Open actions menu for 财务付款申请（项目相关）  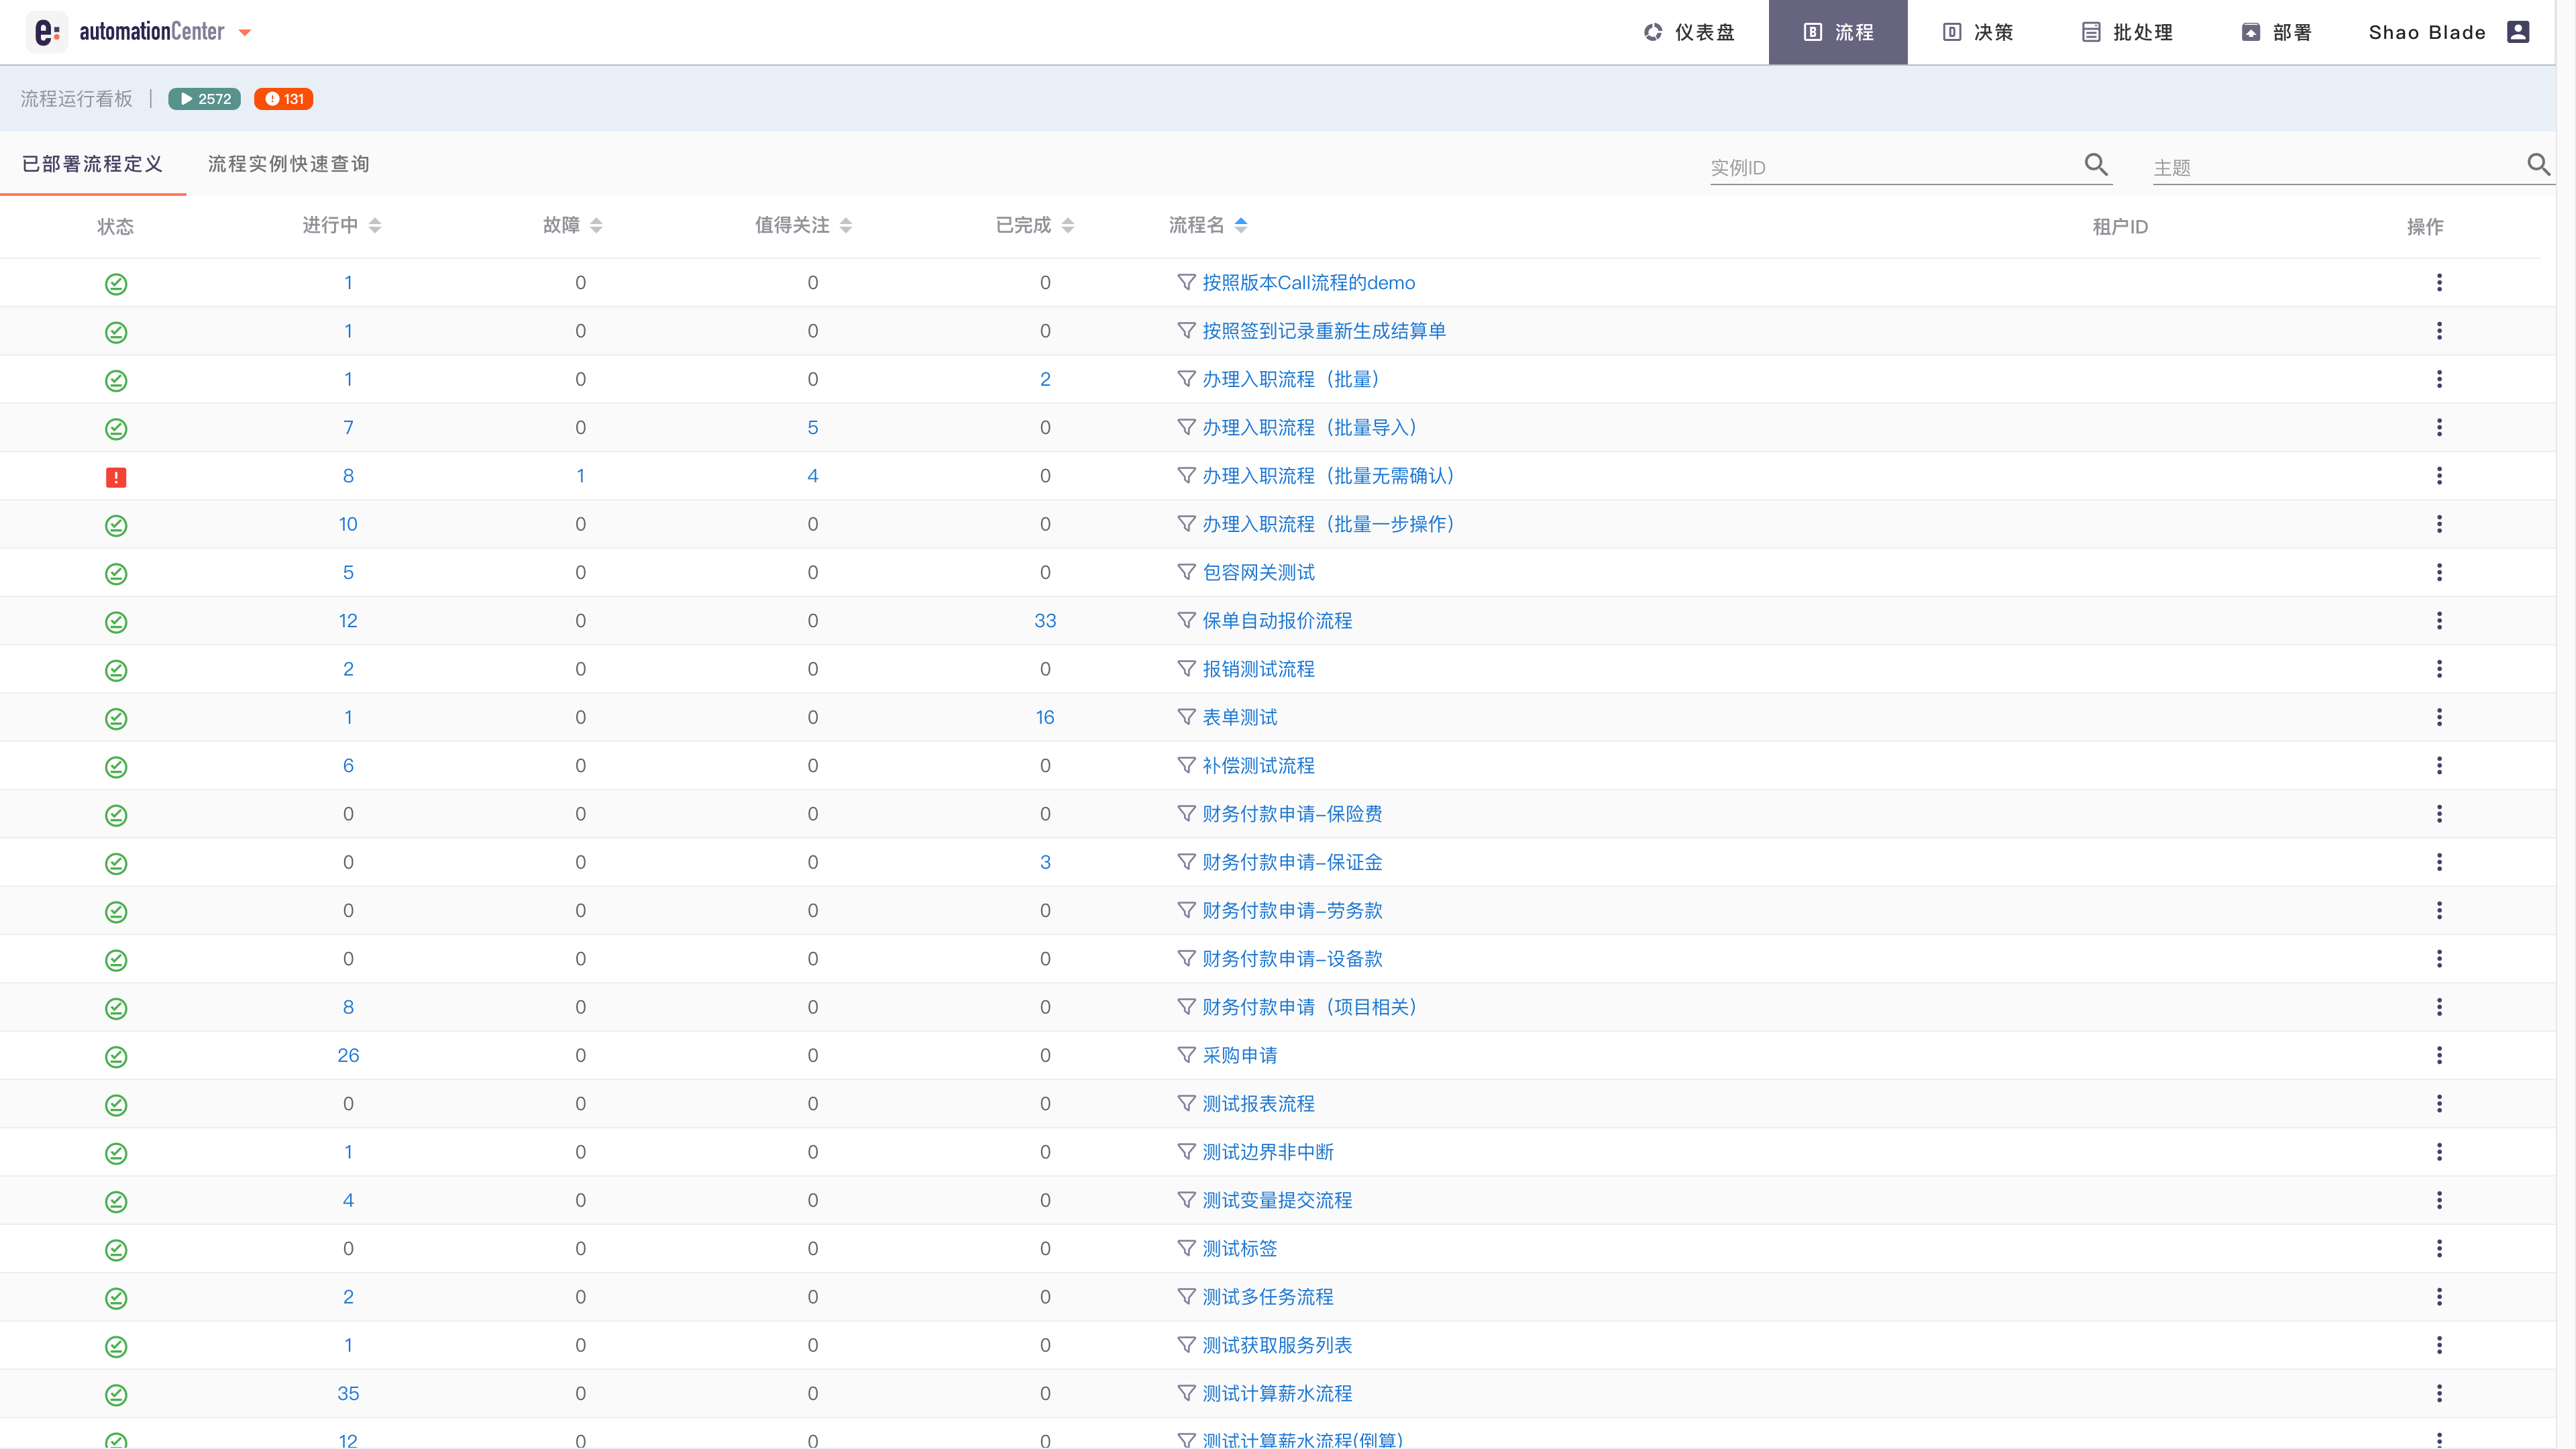2439,1007
